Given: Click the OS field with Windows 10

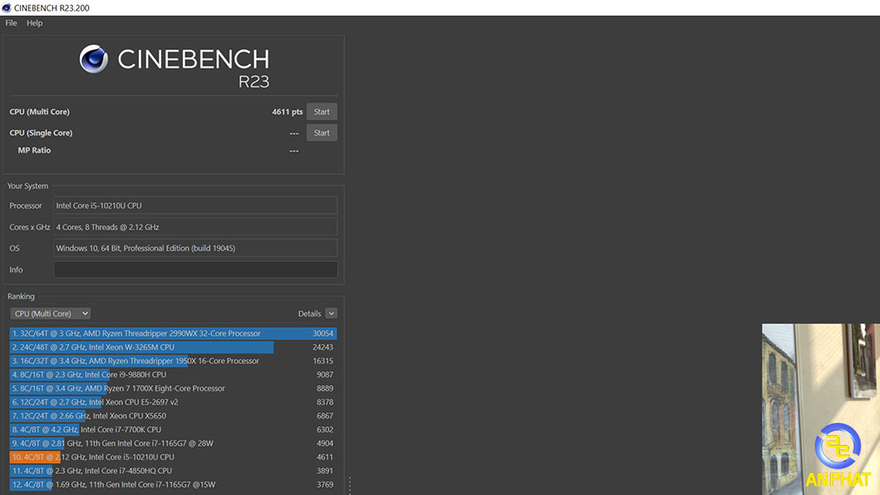Looking at the screenshot, I should point(195,248).
